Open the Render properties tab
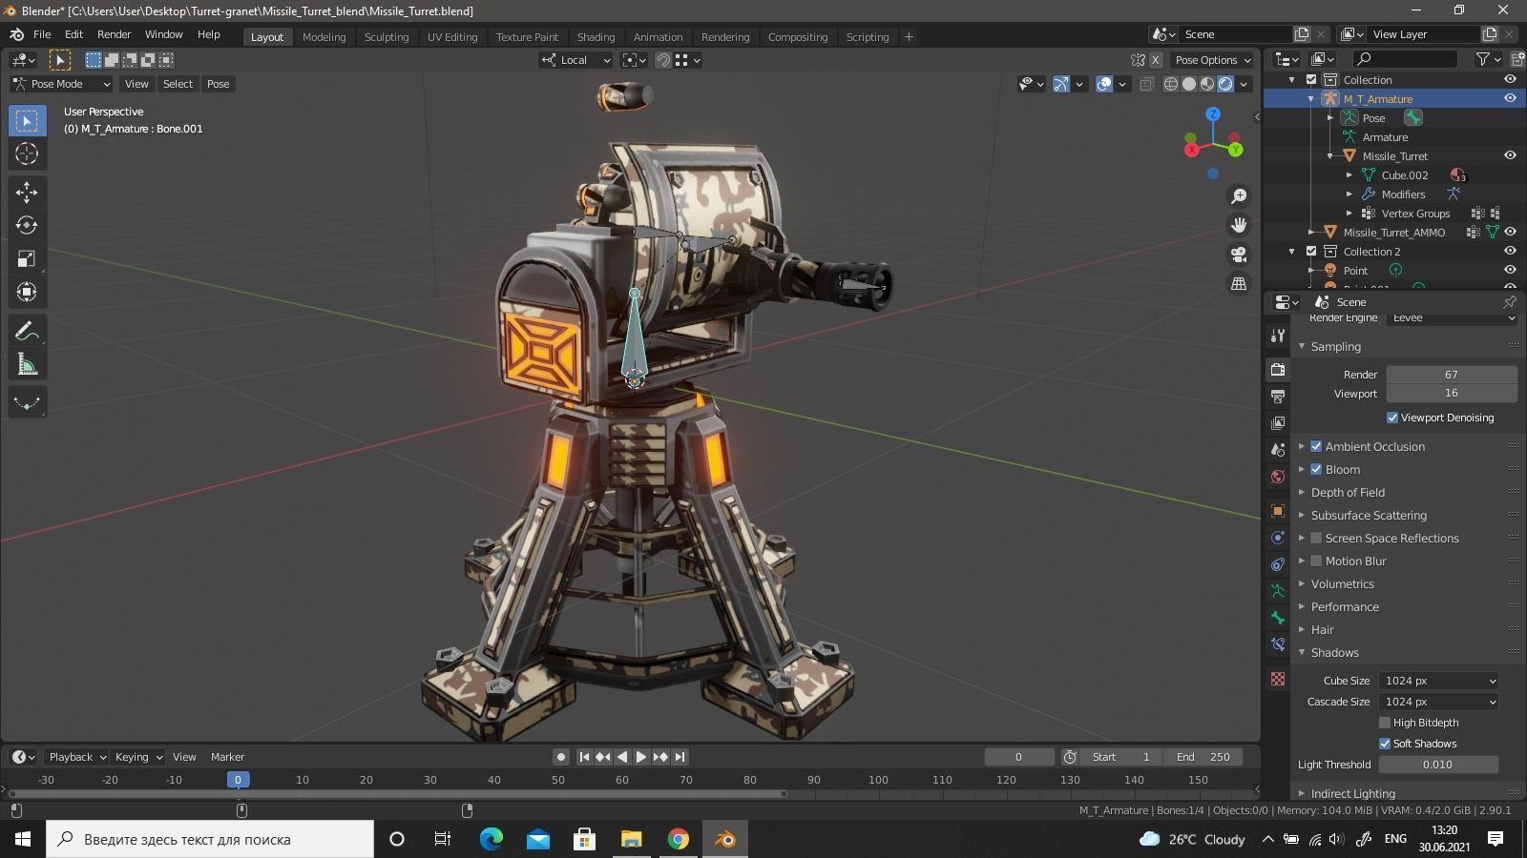Viewport: 1527px width, 858px height. click(x=1278, y=369)
